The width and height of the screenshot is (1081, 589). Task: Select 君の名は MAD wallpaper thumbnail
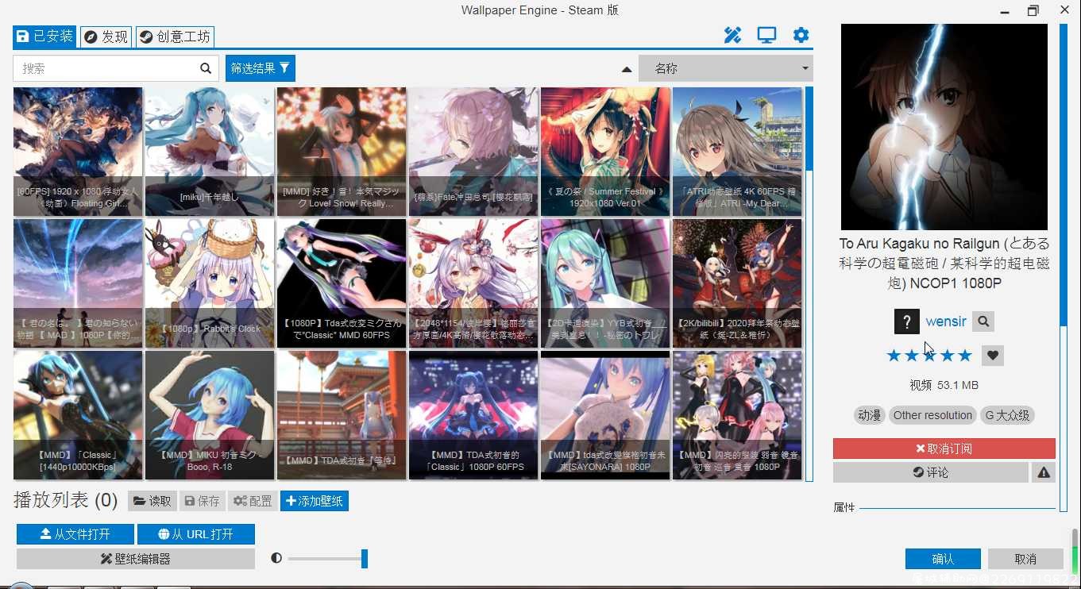[x=78, y=283]
